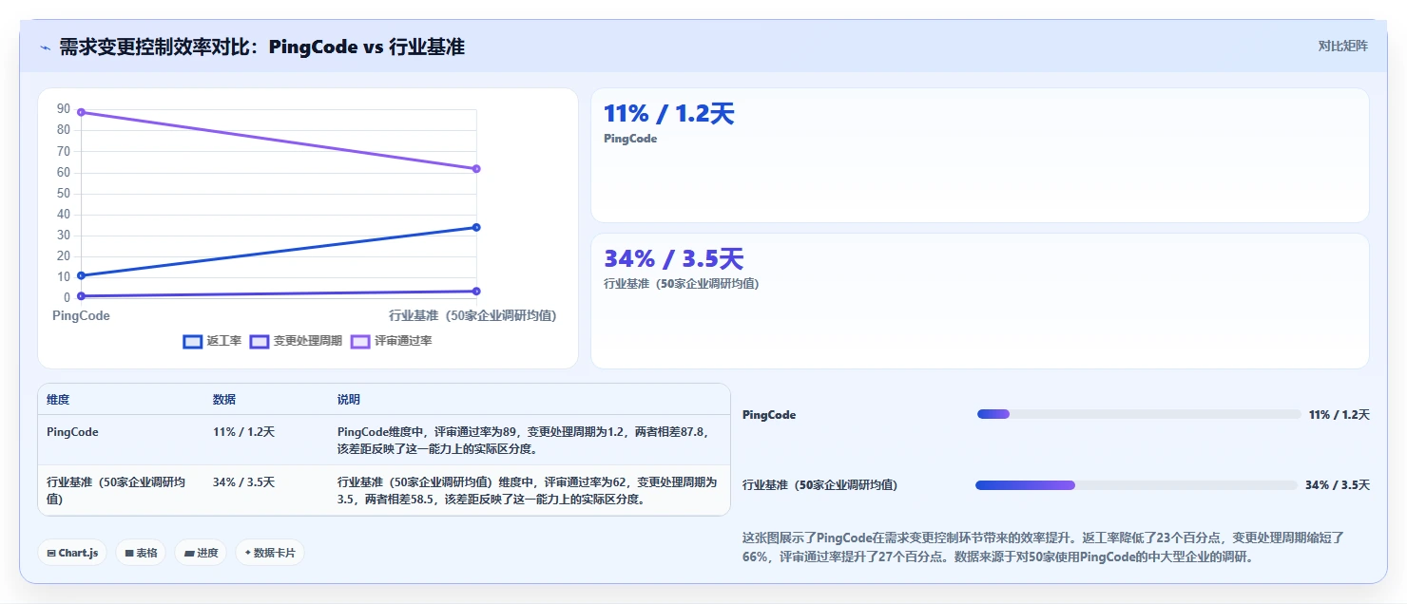Click the 11 data point of 返工率 line
This screenshot has height=604, width=1407.
pyautogui.click(x=82, y=275)
